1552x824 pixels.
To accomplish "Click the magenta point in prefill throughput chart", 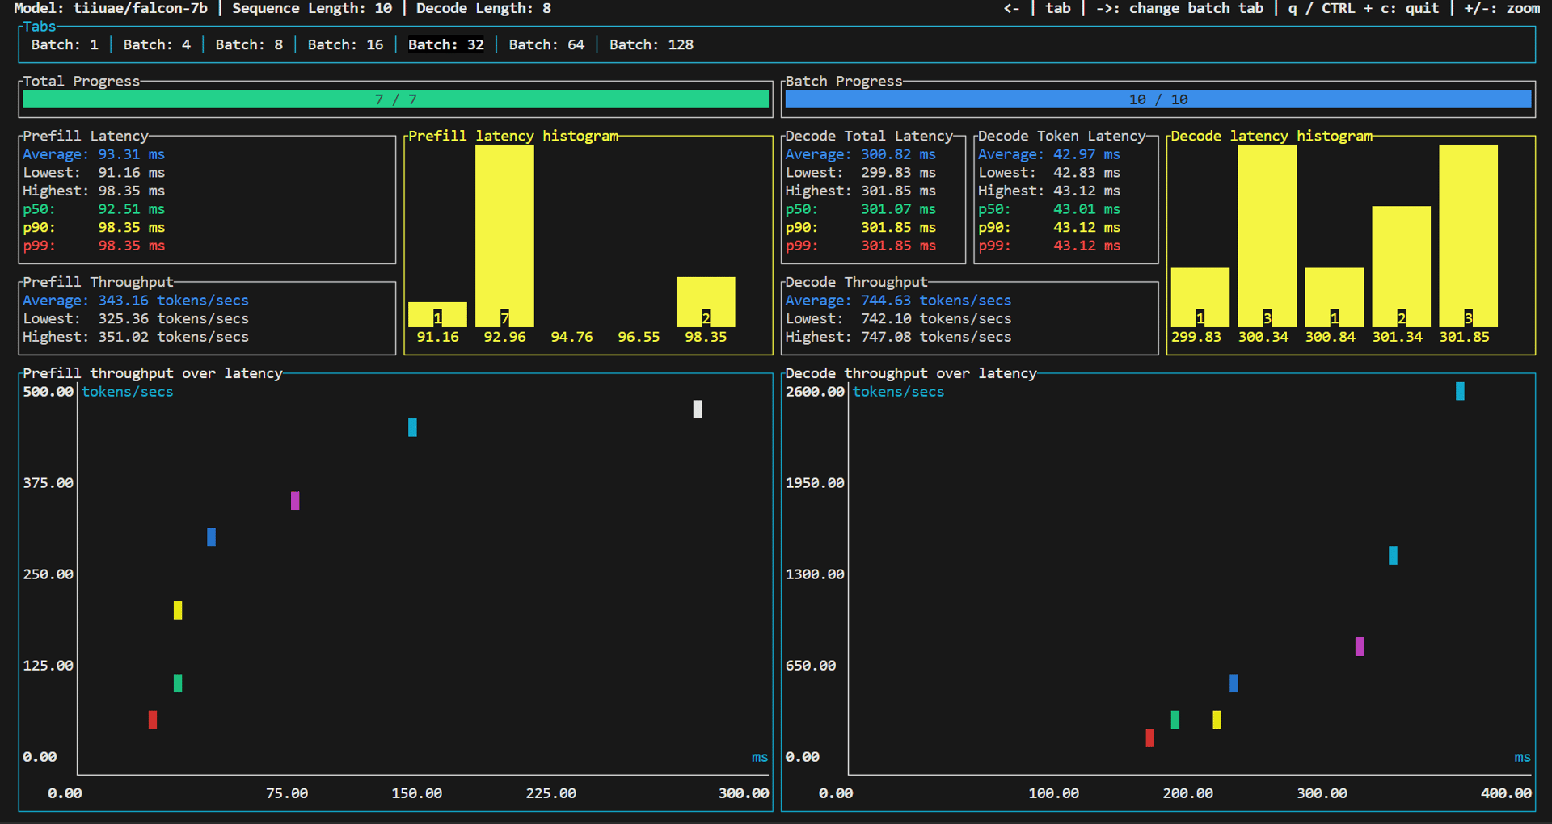I will 295,501.
